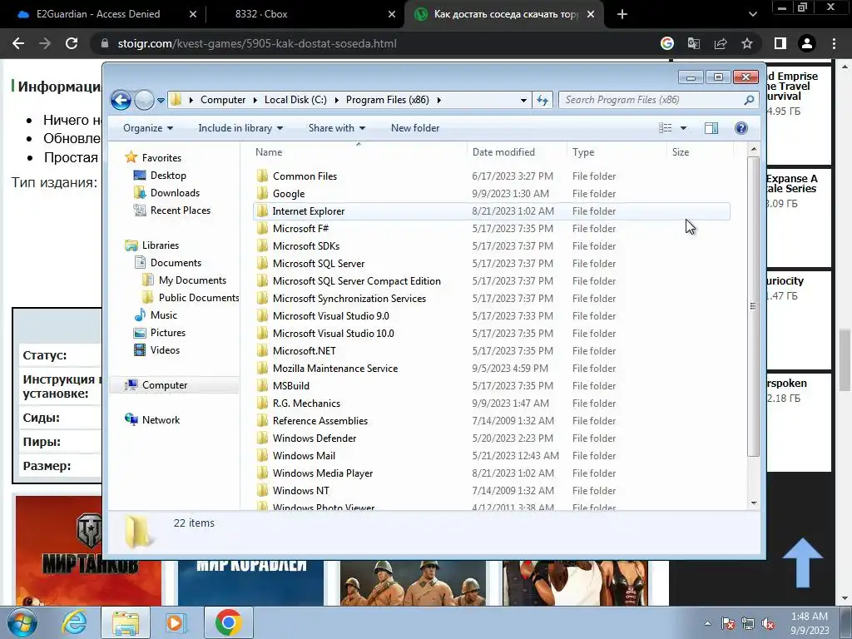Open Desktop in the navigation pane

pos(168,176)
